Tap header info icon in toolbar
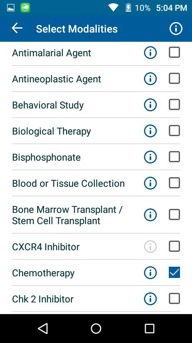Screen dimensions: 192x343 click(176, 29)
